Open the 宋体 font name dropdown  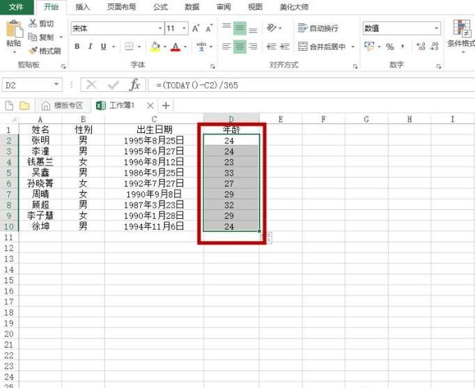click(160, 29)
